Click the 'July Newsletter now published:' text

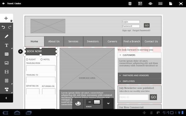(x=137, y=88)
